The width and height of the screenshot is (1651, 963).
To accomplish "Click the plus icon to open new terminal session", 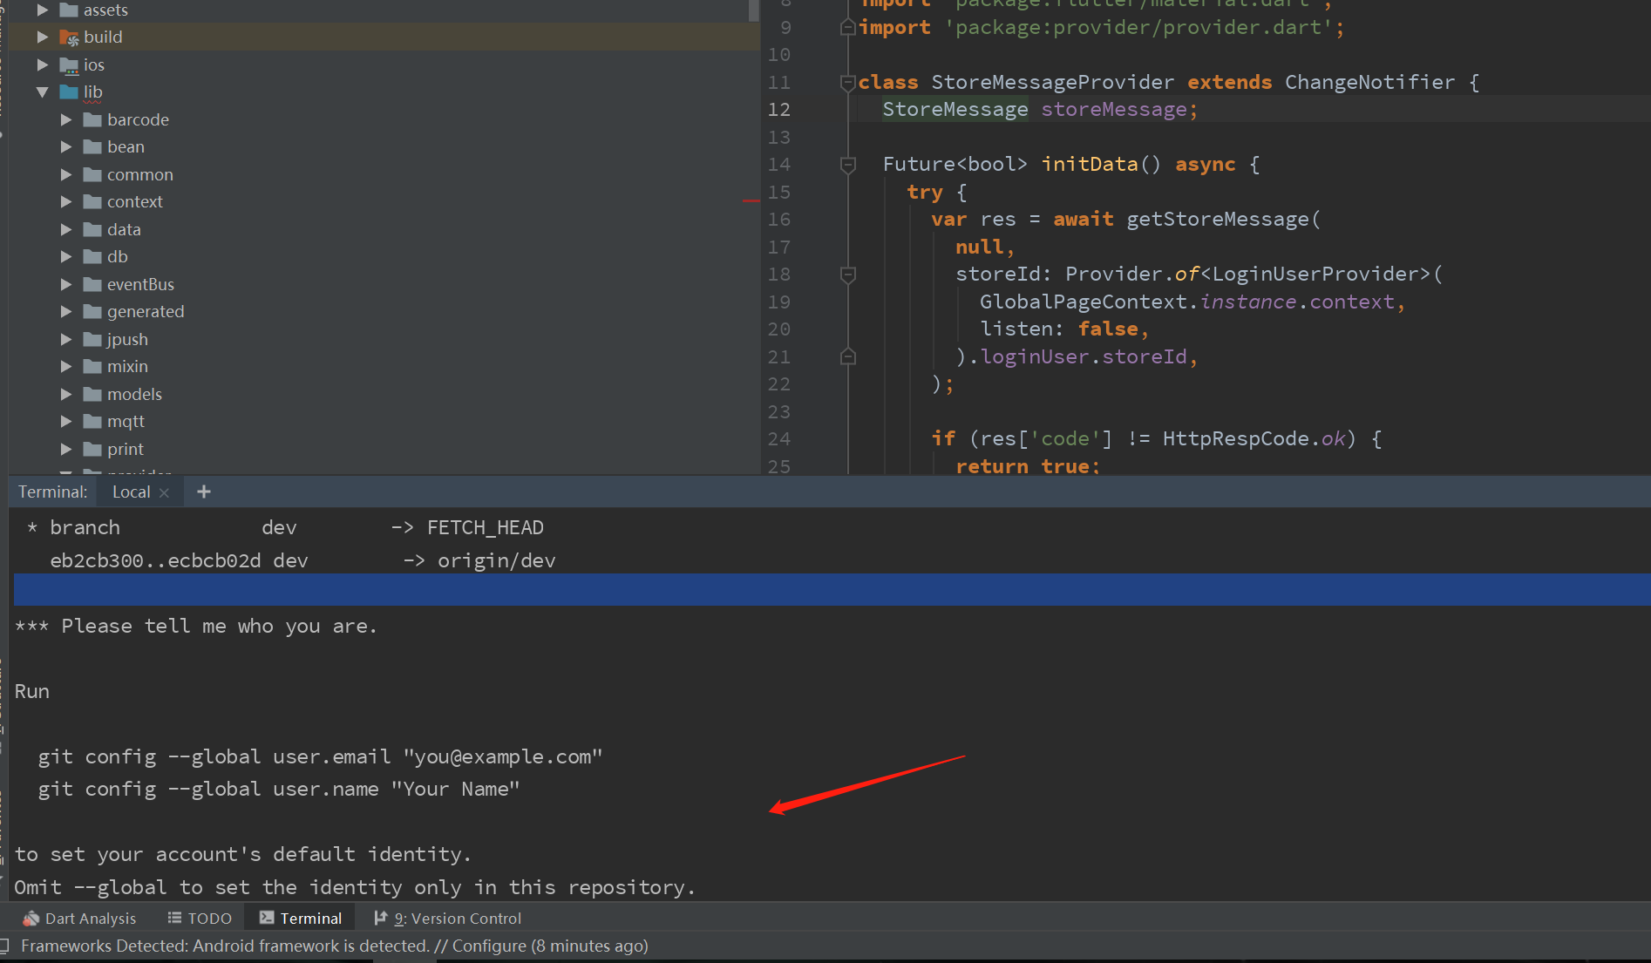I will [203, 492].
